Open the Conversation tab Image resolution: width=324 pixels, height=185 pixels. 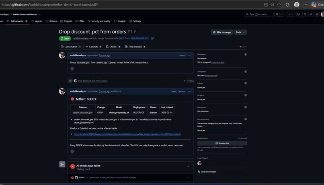pos(71,47)
